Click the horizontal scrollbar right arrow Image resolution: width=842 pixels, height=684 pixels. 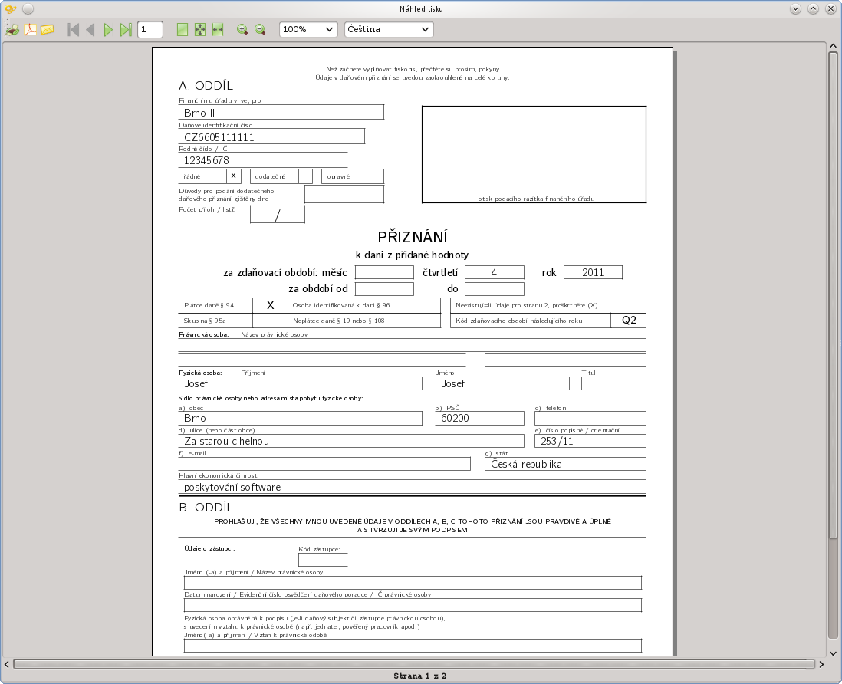click(821, 664)
